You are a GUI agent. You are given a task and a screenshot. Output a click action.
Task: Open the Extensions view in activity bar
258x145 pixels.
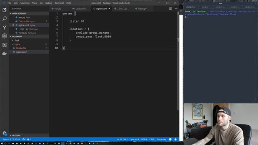click(x=4, y=45)
